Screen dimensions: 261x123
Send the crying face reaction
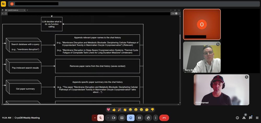(141, 110)
